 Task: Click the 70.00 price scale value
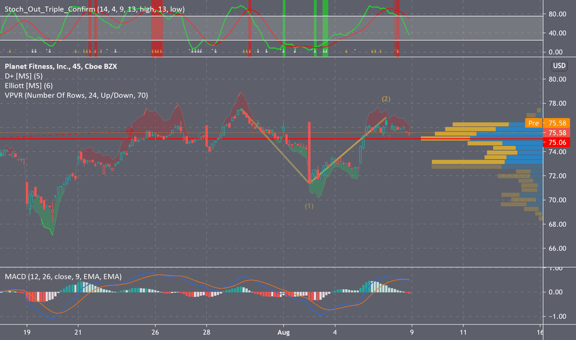557,200
